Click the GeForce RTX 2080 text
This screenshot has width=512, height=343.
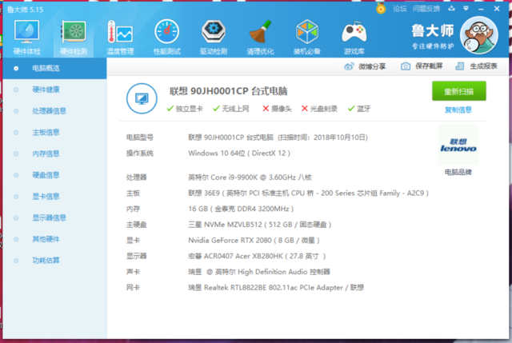tap(254, 241)
